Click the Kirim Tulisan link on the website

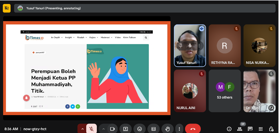coord(129,37)
